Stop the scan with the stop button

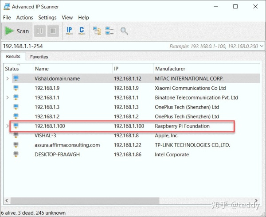coord(53,31)
